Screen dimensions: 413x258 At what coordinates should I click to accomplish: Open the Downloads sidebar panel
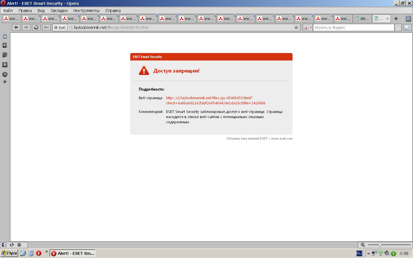coord(5,65)
